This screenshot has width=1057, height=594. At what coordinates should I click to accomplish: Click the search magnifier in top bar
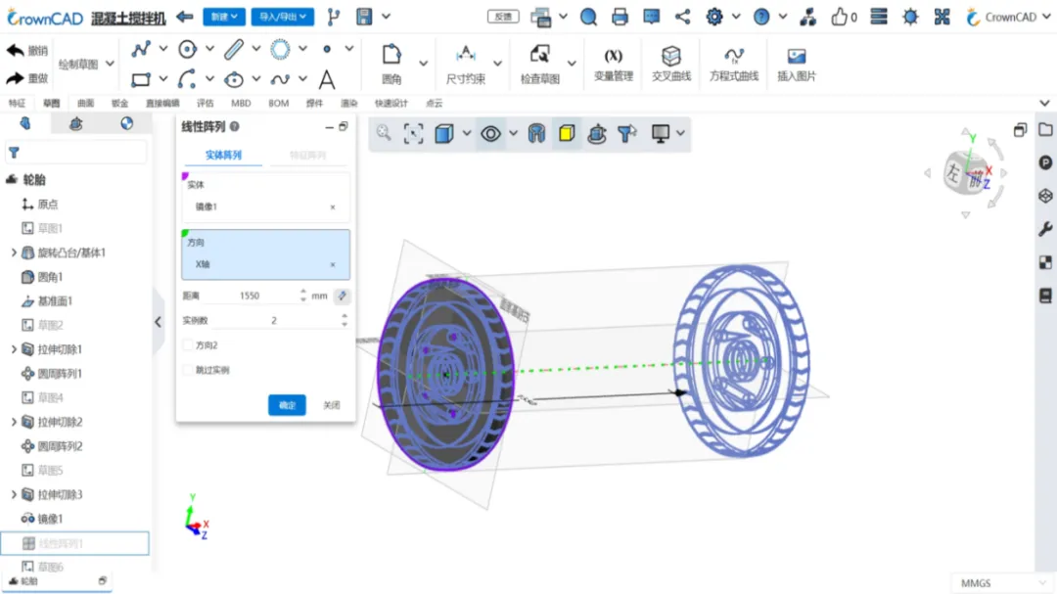588,17
